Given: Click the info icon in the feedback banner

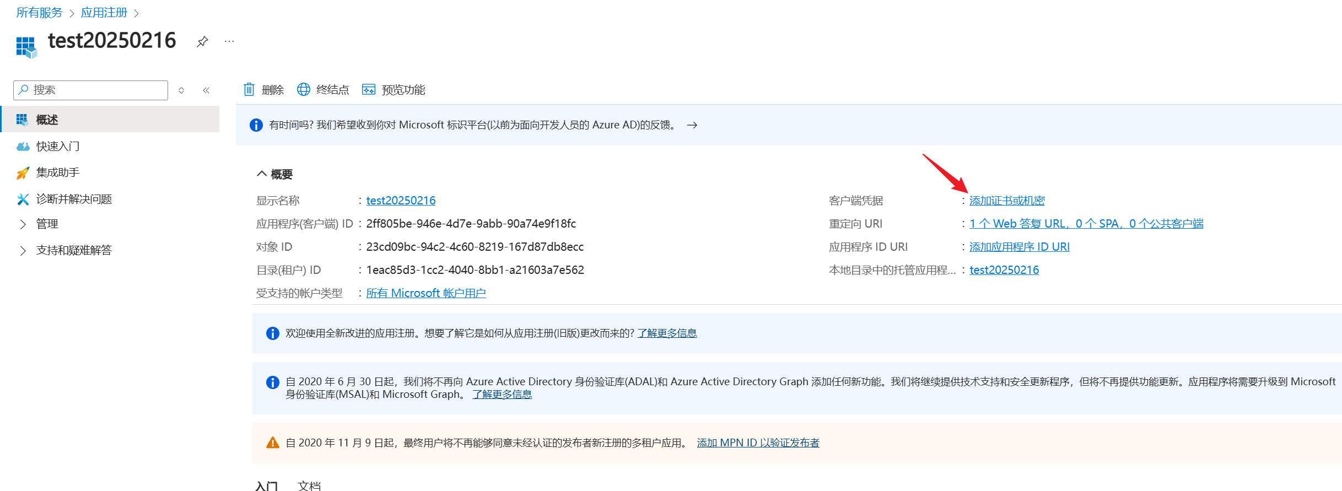Looking at the screenshot, I should coord(256,125).
